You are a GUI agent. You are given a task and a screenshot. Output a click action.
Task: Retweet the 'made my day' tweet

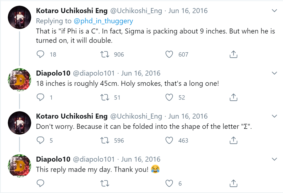tap(105, 183)
